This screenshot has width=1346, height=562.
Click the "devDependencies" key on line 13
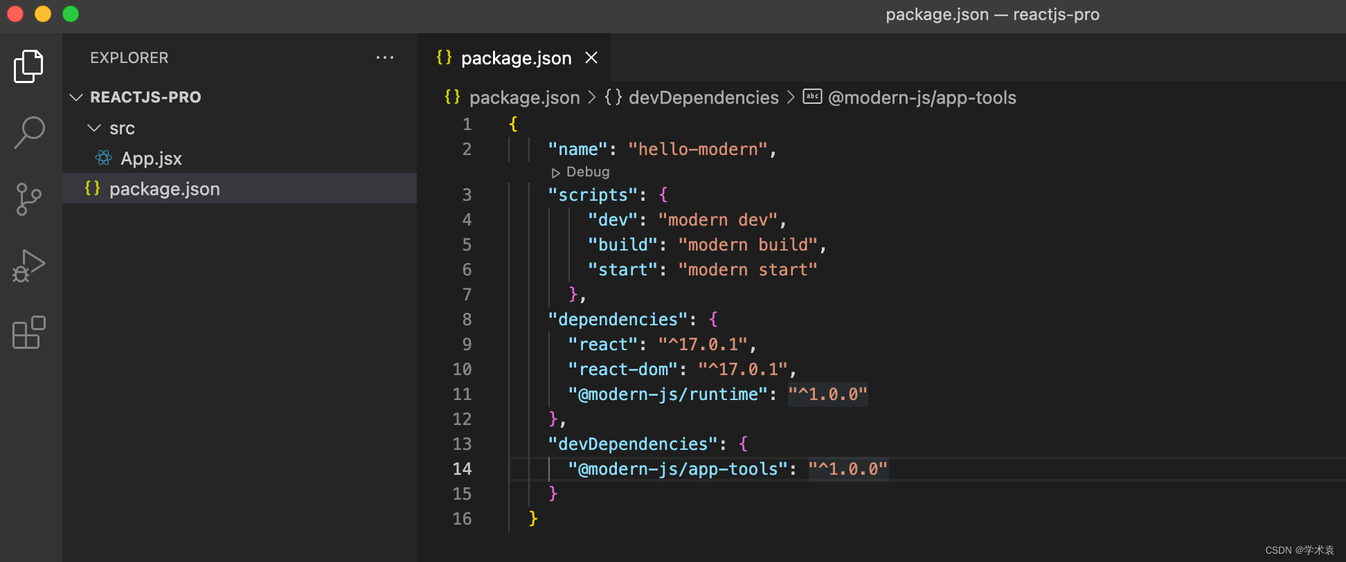pyautogui.click(x=633, y=444)
